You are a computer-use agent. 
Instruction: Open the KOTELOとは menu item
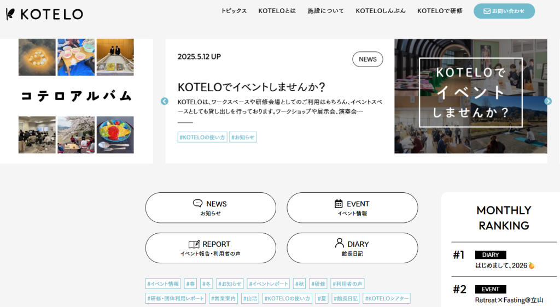click(x=277, y=11)
